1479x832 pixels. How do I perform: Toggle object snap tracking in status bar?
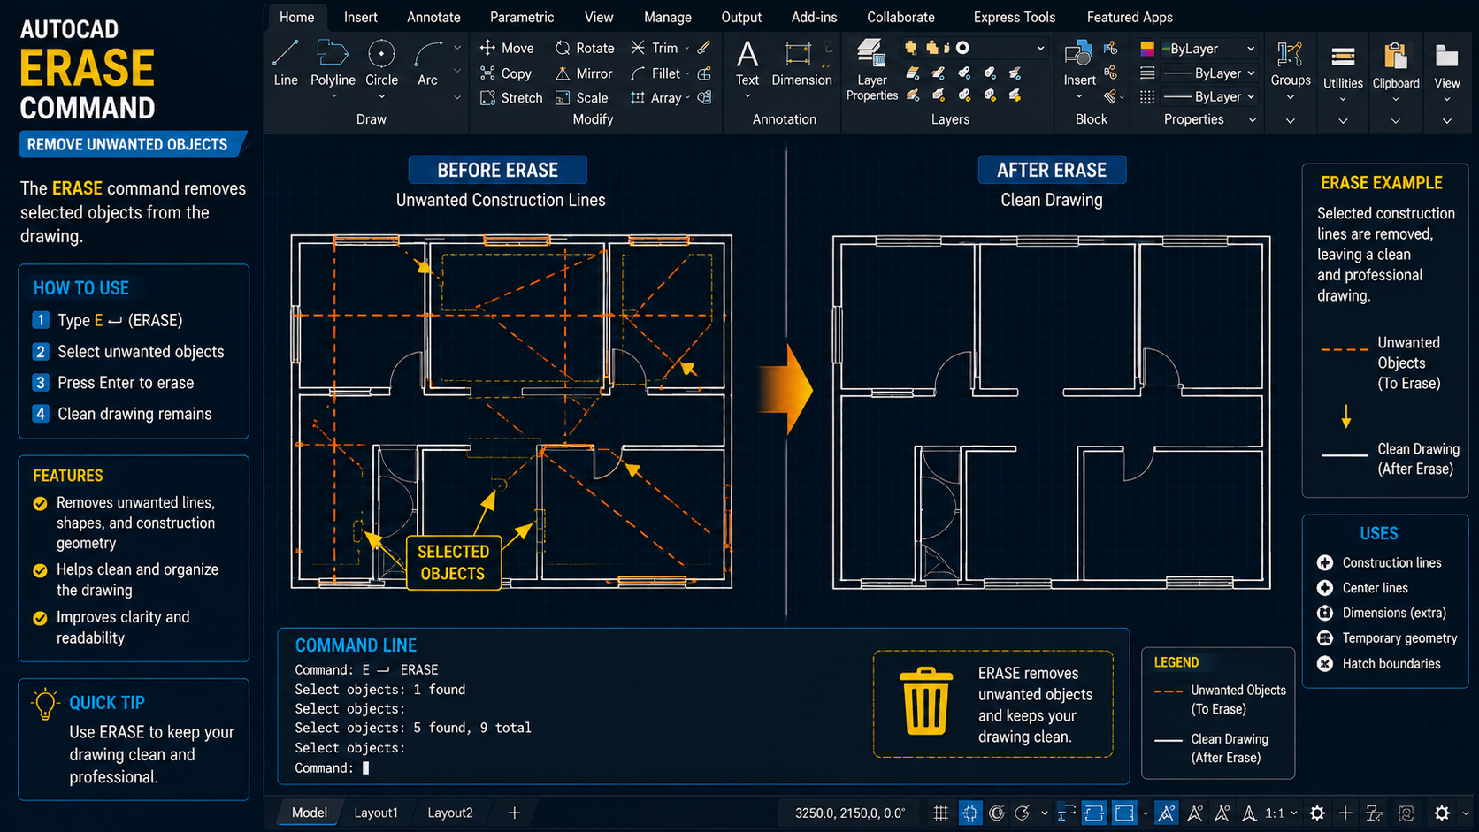point(1023,813)
